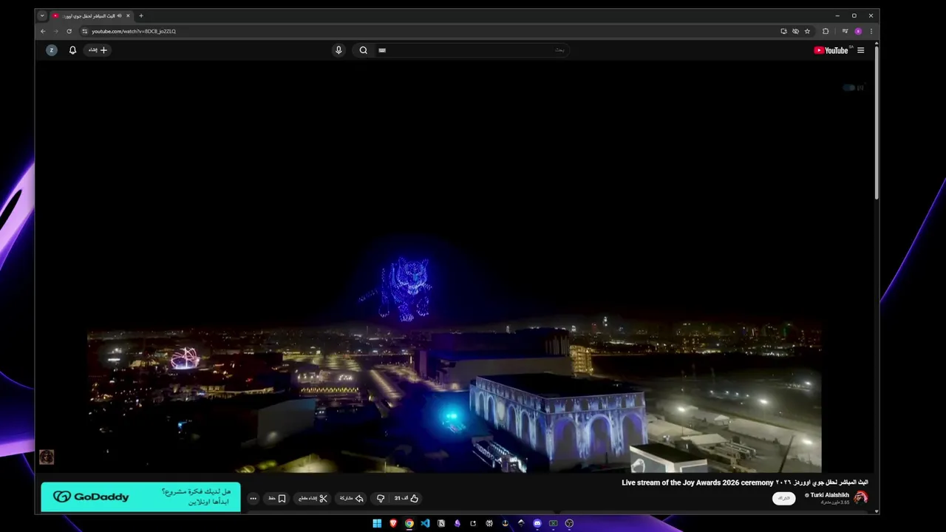Open the Windows Start menu
Screen dimensions: 946x532
(x=377, y=523)
